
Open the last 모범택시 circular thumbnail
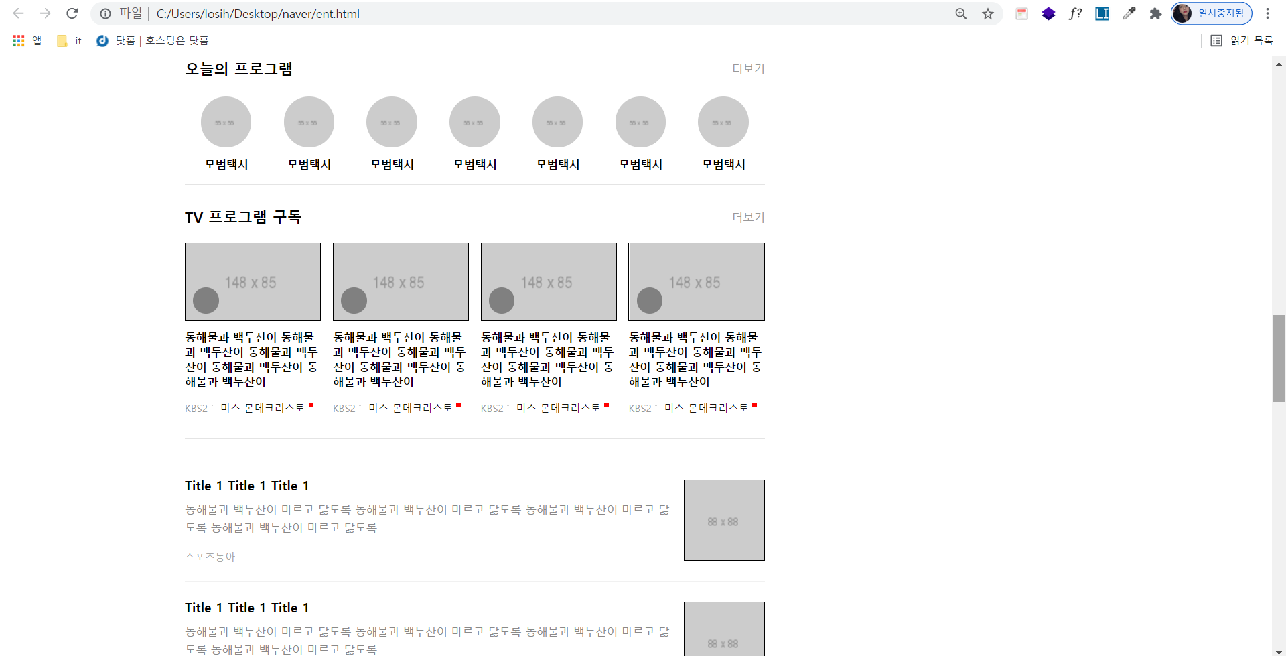(723, 122)
